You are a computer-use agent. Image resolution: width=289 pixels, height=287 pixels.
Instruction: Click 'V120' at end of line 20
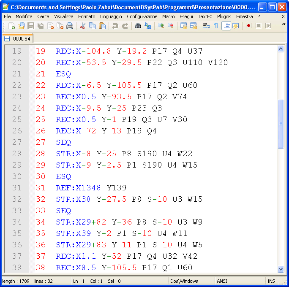coord(218,62)
